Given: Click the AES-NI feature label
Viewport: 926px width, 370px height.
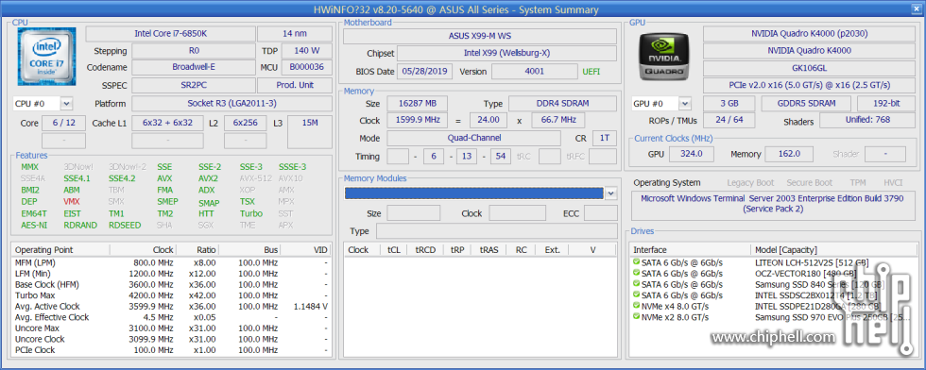Looking at the screenshot, I should coord(34,225).
